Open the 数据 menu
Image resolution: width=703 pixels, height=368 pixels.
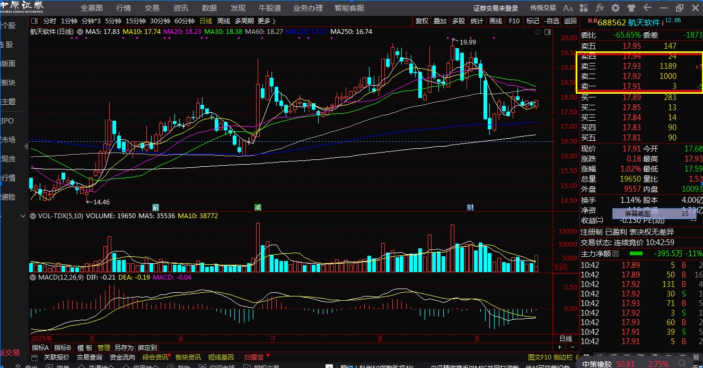[209, 8]
